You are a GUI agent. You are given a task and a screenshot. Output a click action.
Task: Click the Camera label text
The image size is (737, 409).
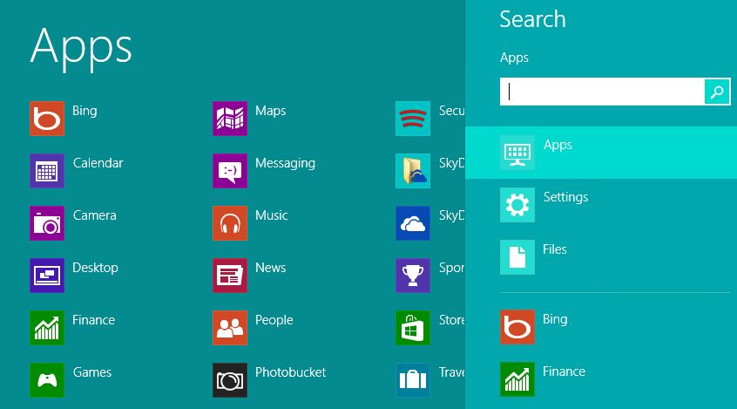(x=94, y=215)
